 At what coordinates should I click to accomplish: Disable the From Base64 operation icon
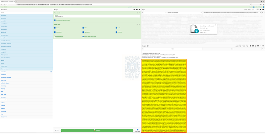(137, 13)
